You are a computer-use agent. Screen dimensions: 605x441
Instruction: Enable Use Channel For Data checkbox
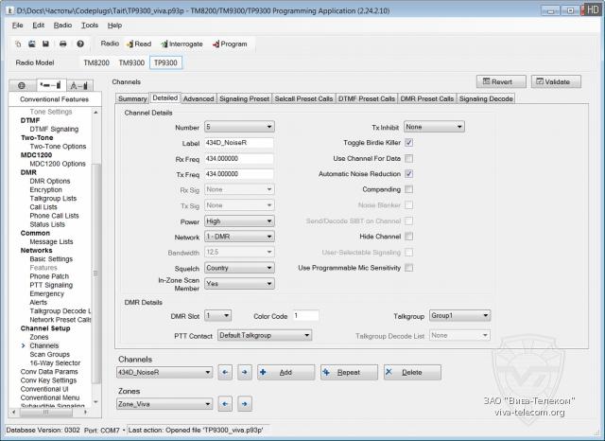coord(409,158)
